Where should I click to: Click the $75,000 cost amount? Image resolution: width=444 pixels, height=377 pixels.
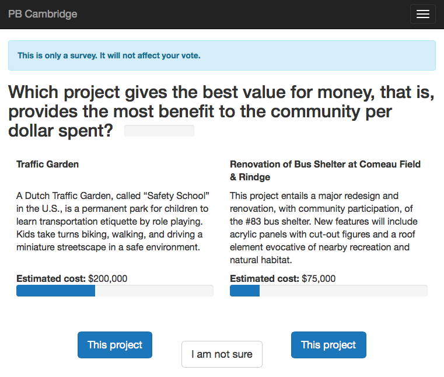click(319, 279)
